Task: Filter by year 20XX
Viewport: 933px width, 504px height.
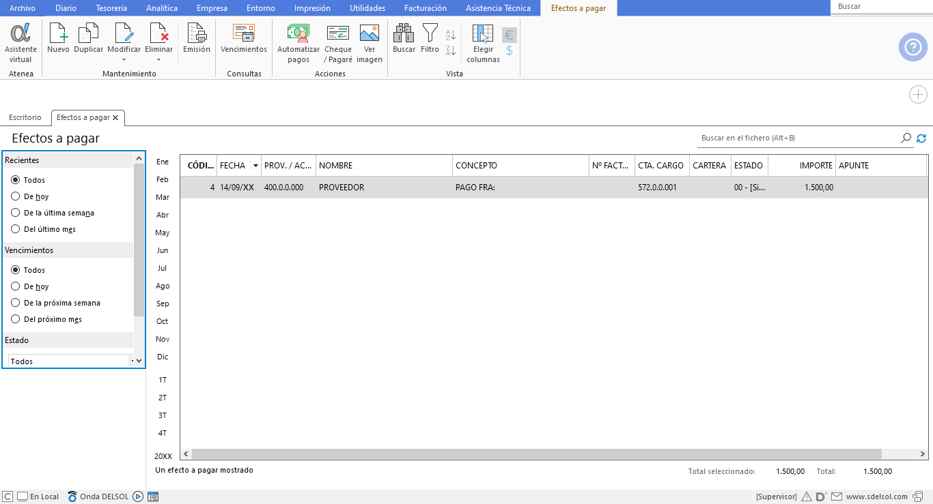Action: tap(163, 456)
